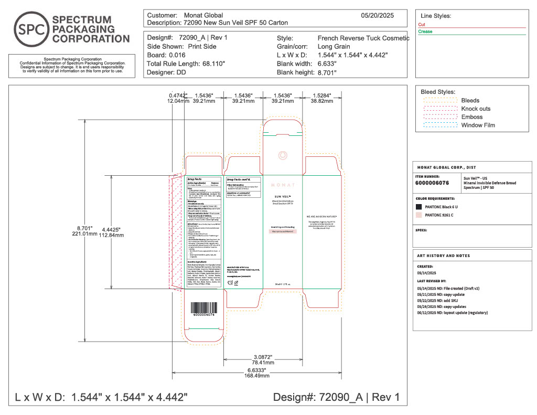Click the MONAT droplet logo on top flap

[x=282, y=155]
